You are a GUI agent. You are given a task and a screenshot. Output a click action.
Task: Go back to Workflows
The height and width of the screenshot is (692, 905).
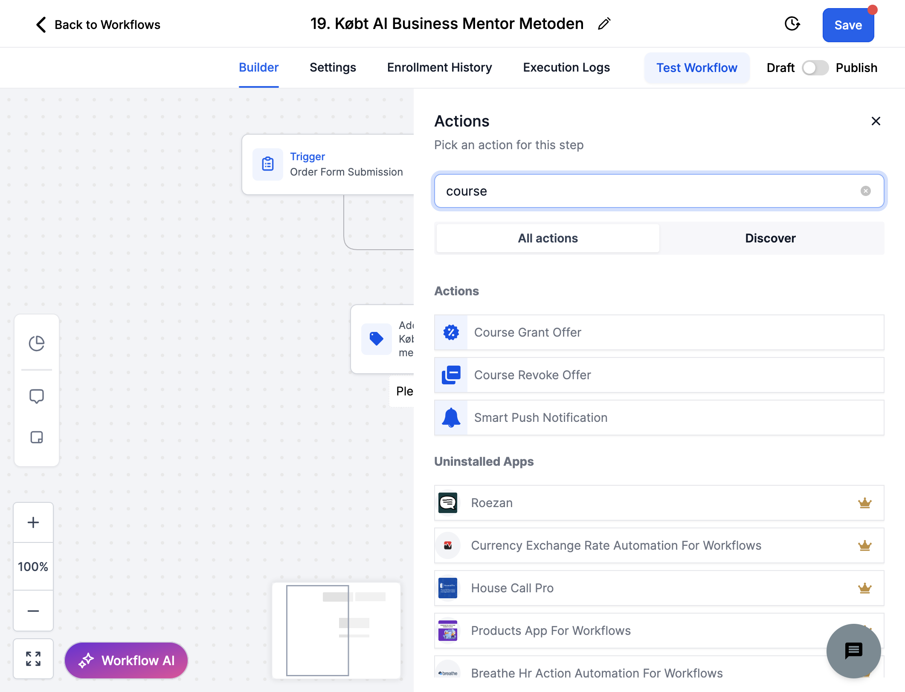pos(98,25)
